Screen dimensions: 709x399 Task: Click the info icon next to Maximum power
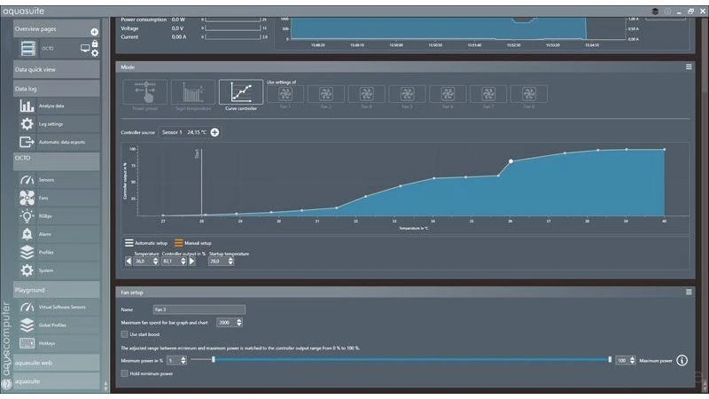pos(682,361)
